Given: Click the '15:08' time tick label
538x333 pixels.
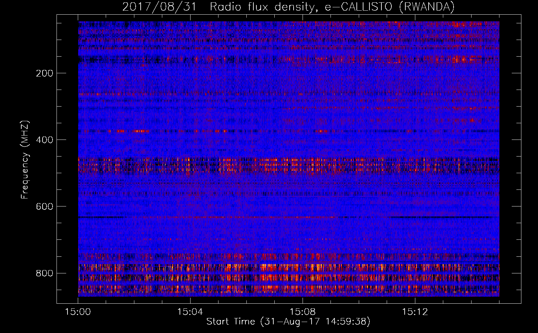Looking at the screenshot, I should (303, 312).
